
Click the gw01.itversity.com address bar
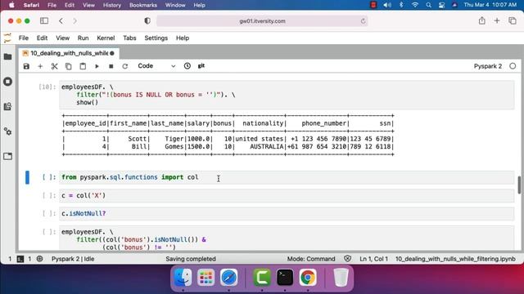pos(262,21)
